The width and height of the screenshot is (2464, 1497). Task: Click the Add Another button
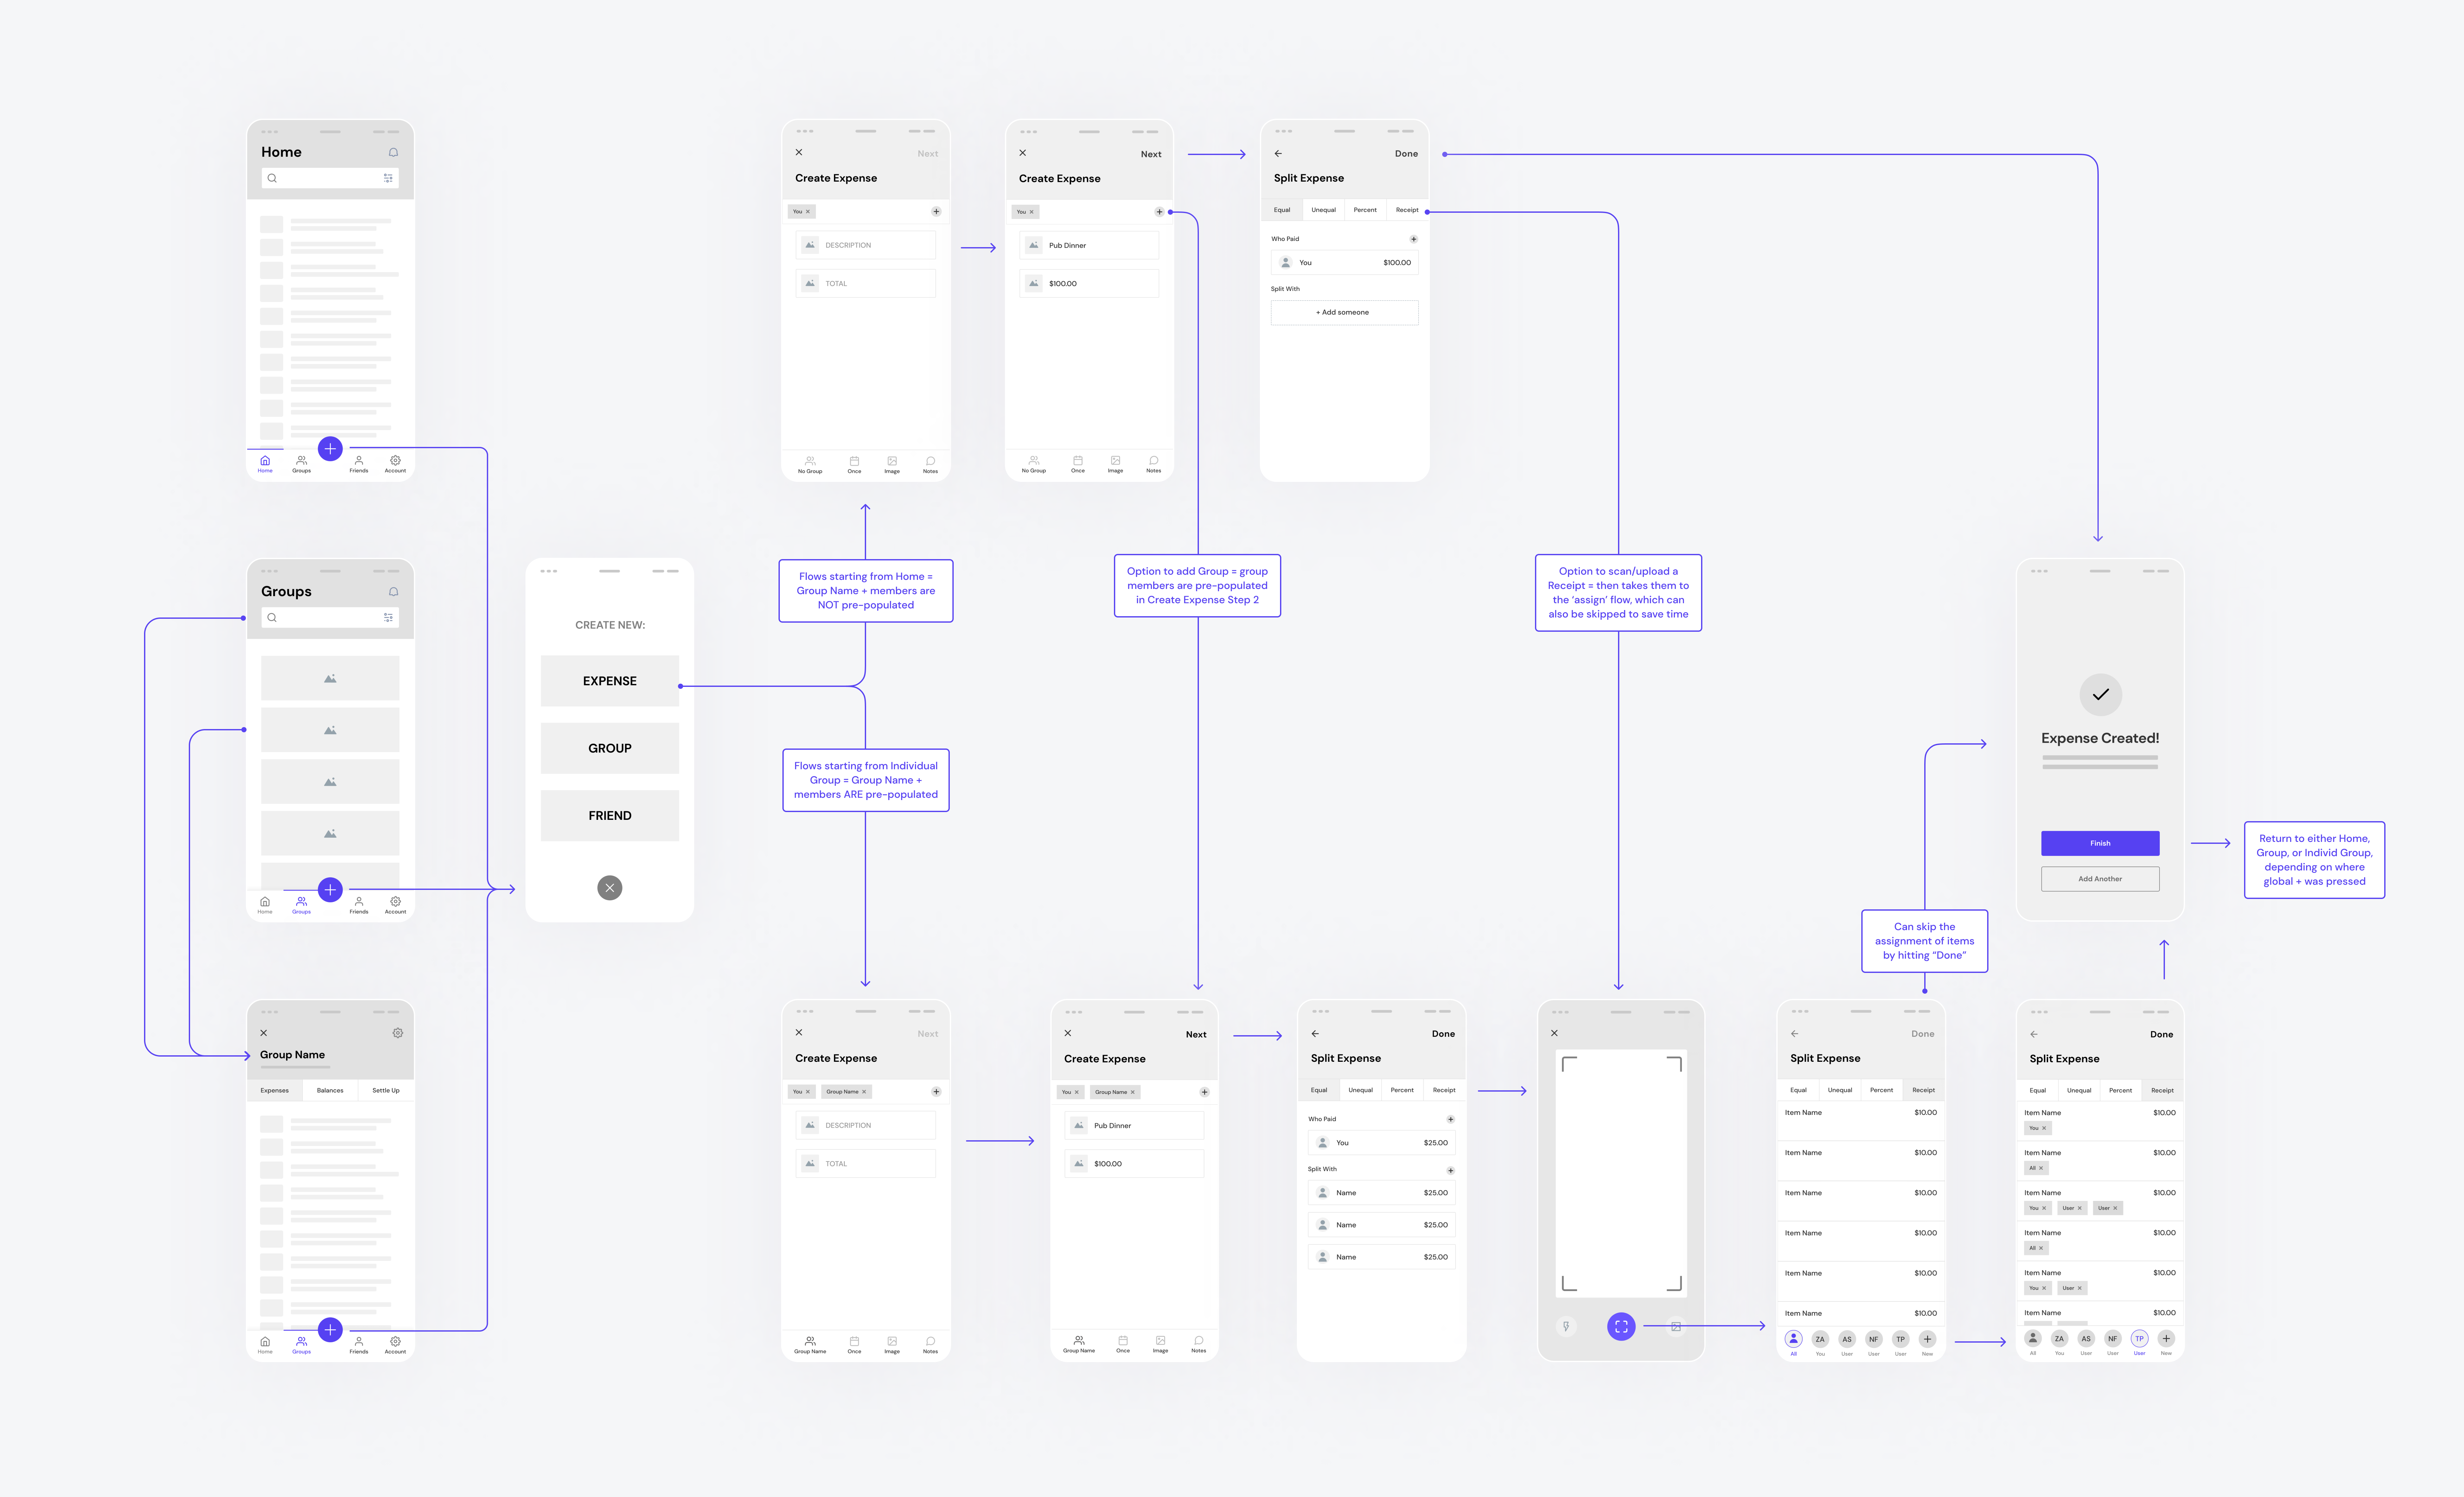pos(2100,879)
